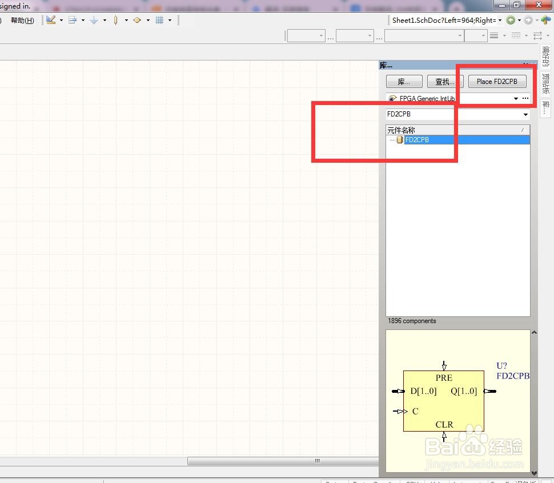Open the 库... side panel tab

pyautogui.click(x=545, y=108)
